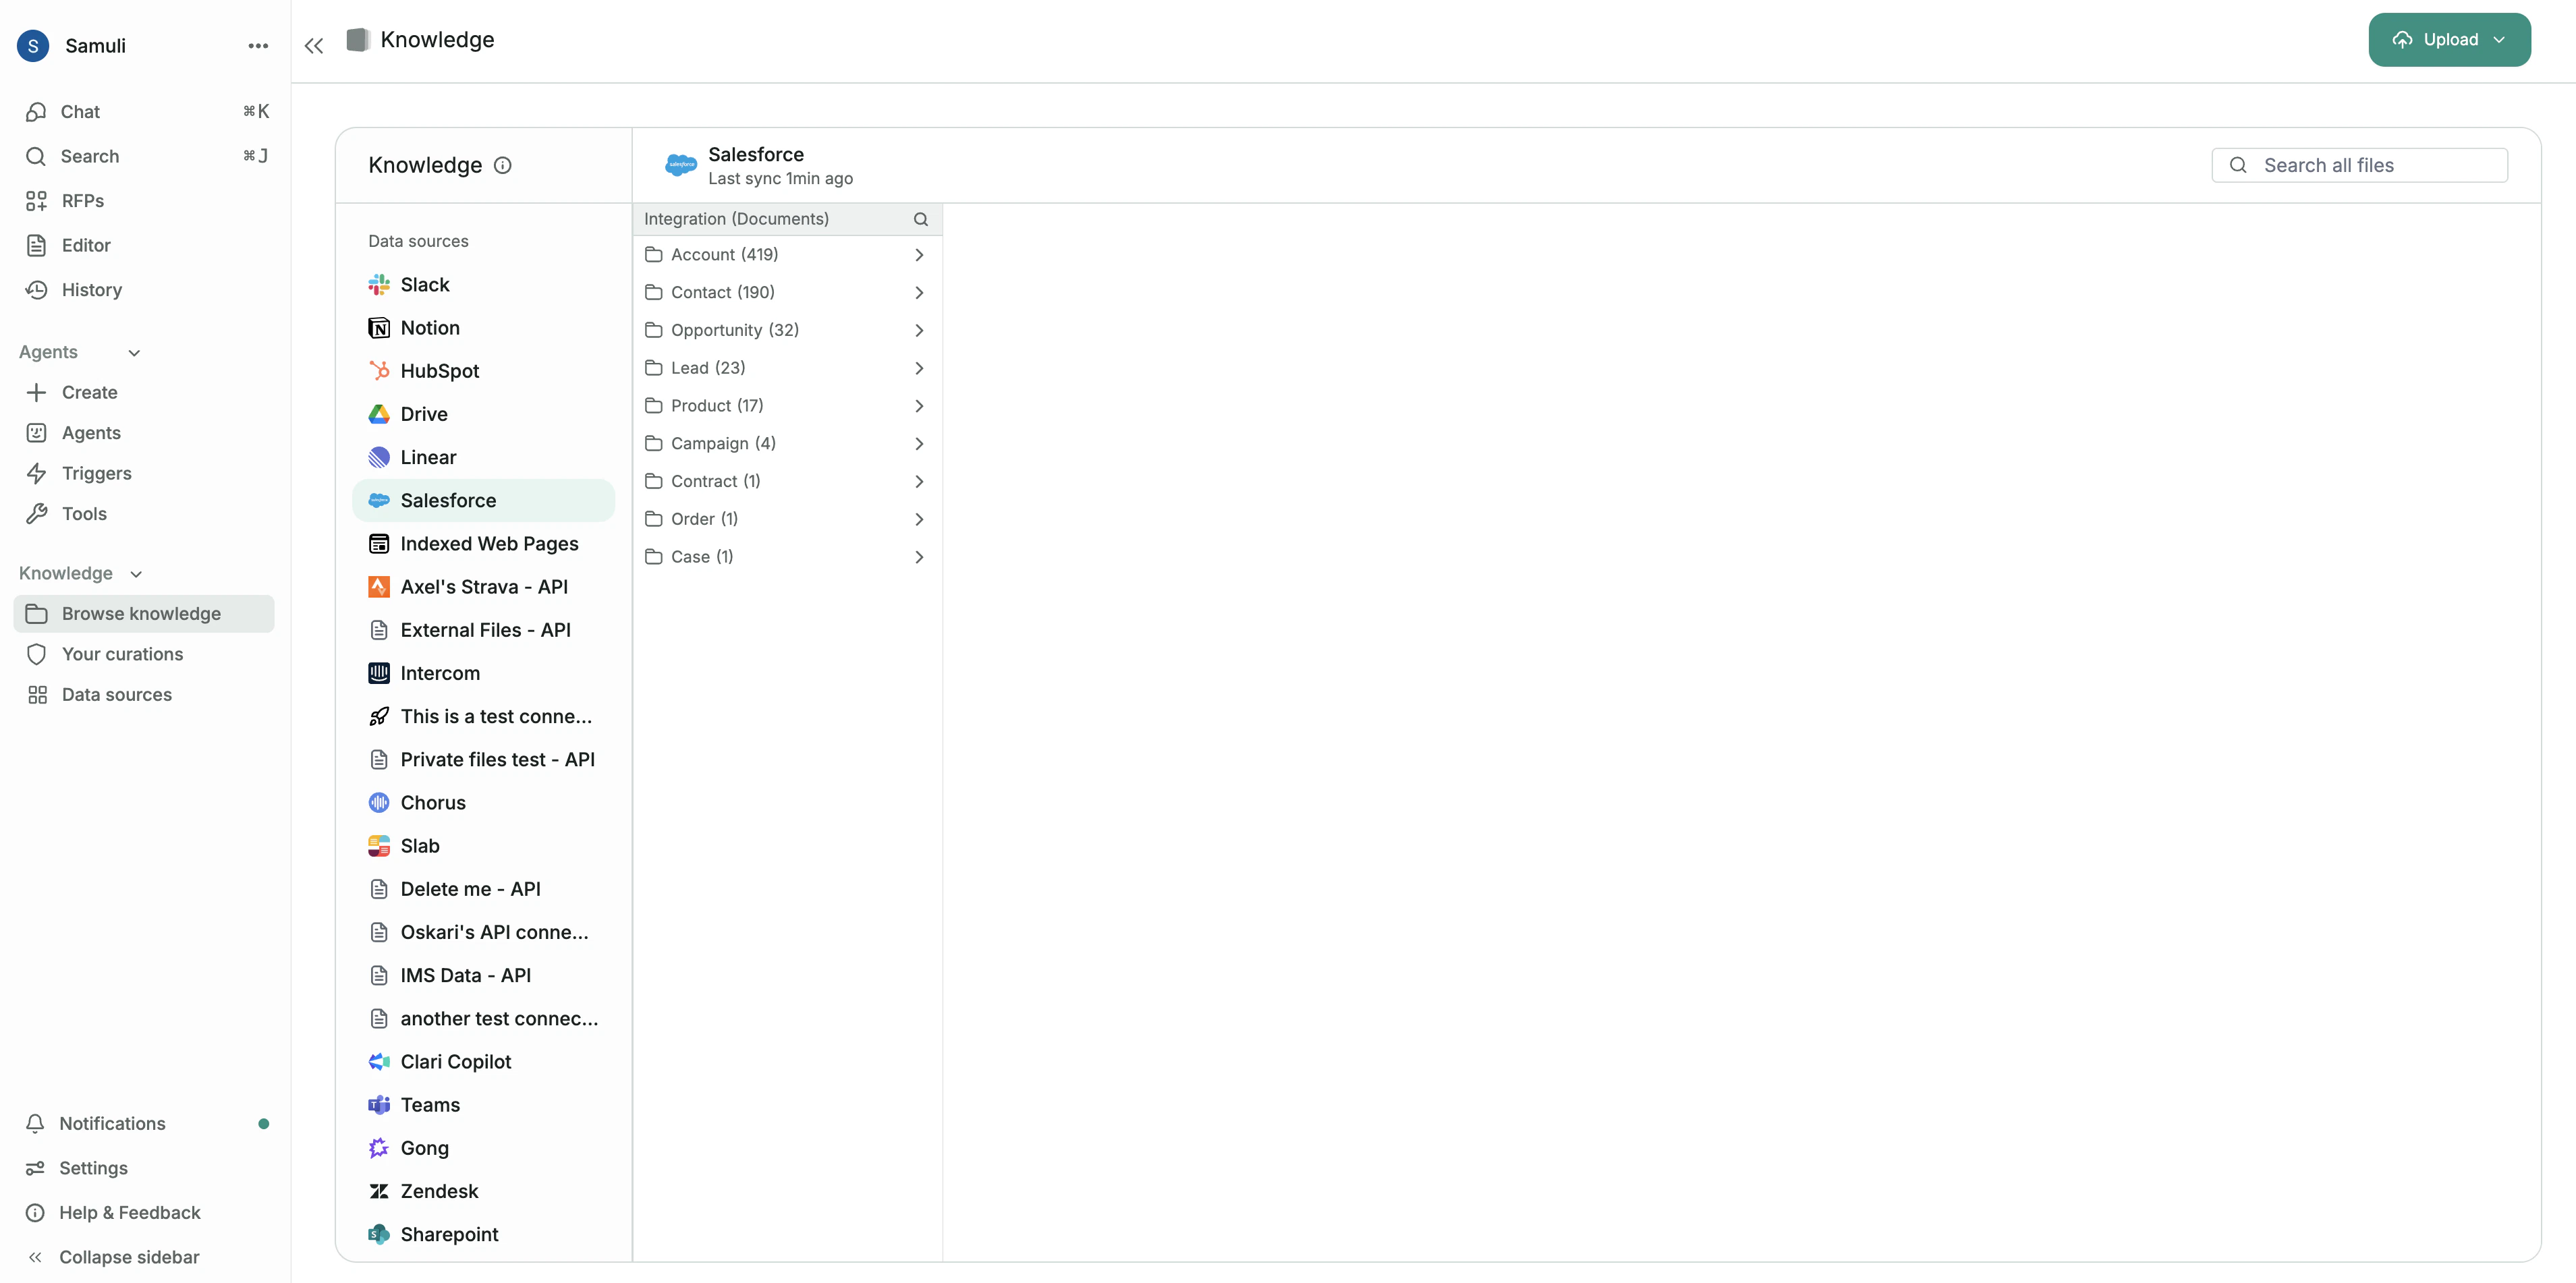The width and height of the screenshot is (2576, 1283).
Task: Click the Gong integration icon
Action: point(379,1147)
